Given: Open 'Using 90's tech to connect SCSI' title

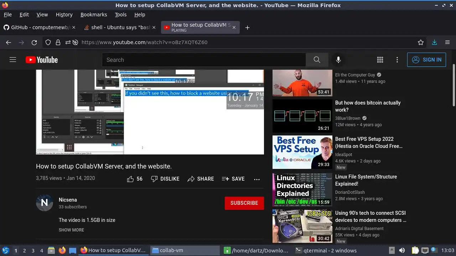Looking at the screenshot, I should 370,217.
